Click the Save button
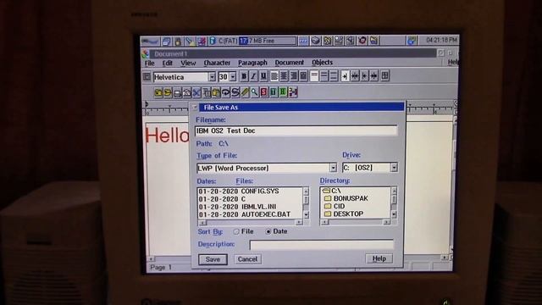Screen dimensions: 542x305 [x=213, y=259]
